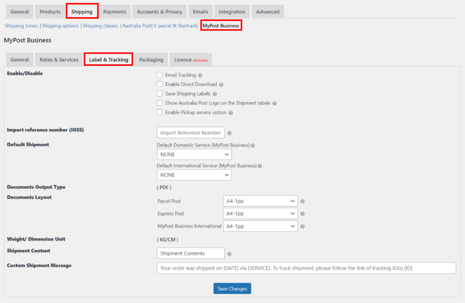
Task: Tick the Enable Direct Download checkbox
Action: tap(159, 84)
